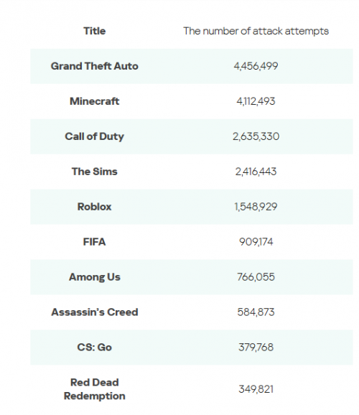359x415 pixels.
Task: Select the 584,873 value
Action: [256, 312]
